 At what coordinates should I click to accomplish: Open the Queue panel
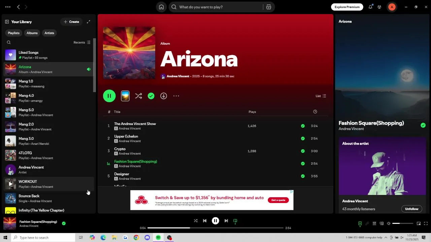pos(374,224)
